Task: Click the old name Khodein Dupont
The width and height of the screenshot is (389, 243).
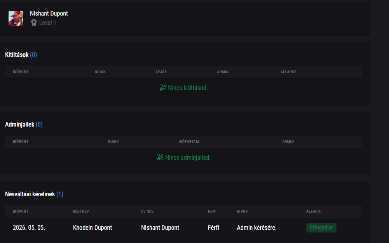Action: [x=92, y=227]
